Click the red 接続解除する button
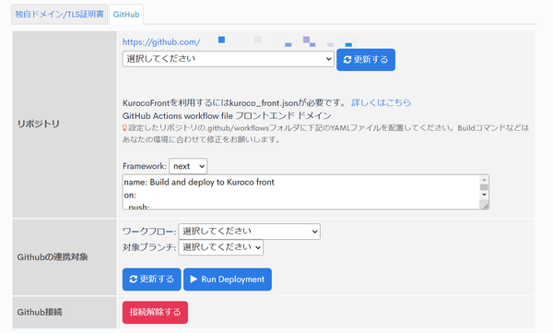Screen dimensions: 553x333 [x=155, y=312]
